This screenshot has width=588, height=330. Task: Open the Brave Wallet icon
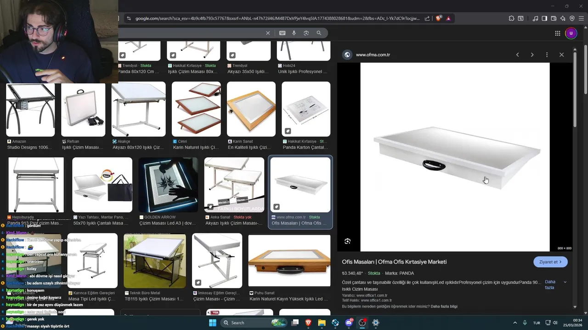click(x=554, y=18)
